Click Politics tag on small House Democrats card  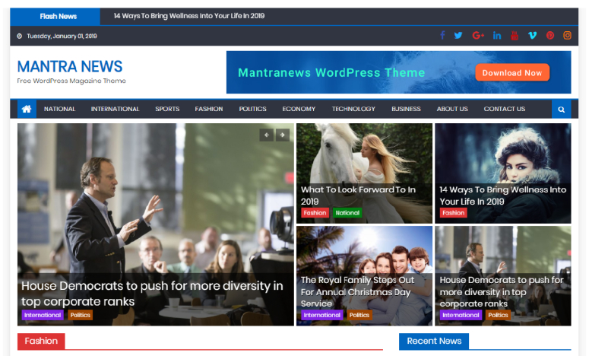[x=498, y=315]
